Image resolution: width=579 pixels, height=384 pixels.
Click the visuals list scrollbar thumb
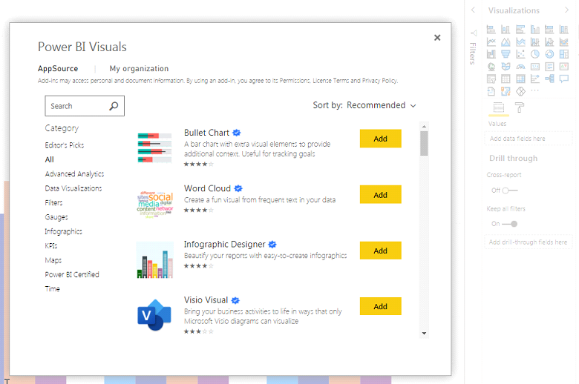pyautogui.click(x=424, y=142)
